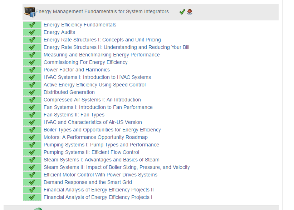Click checkmark next to Power Factor and Harmonics
This screenshot has height=210, width=294.
pyautogui.click(x=32, y=70)
